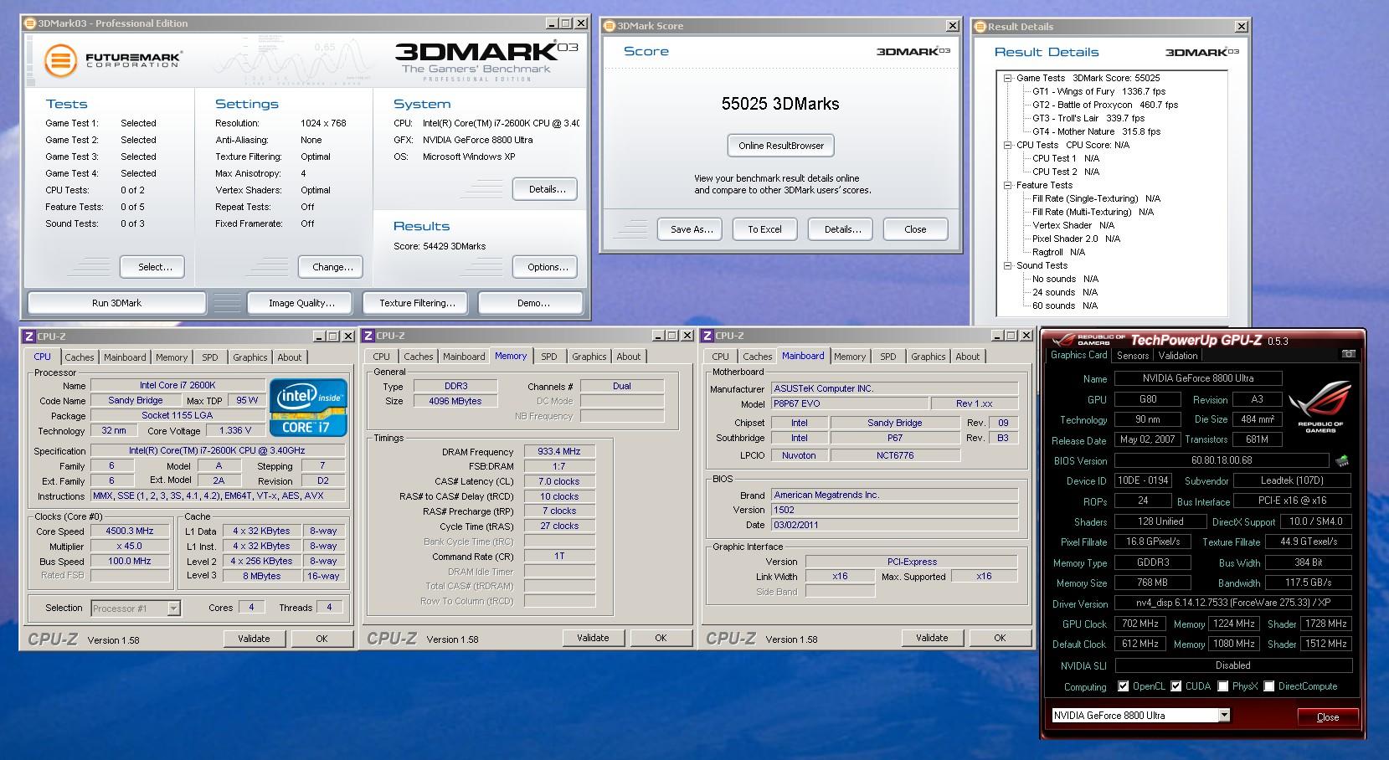The image size is (1389, 760).
Task: Click the 55025 3DMarks score text
Action: 780,104
